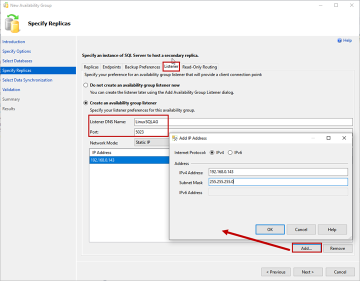Click the New Availability Group title icon
360x281 pixels.
click(x=5, y=5)
